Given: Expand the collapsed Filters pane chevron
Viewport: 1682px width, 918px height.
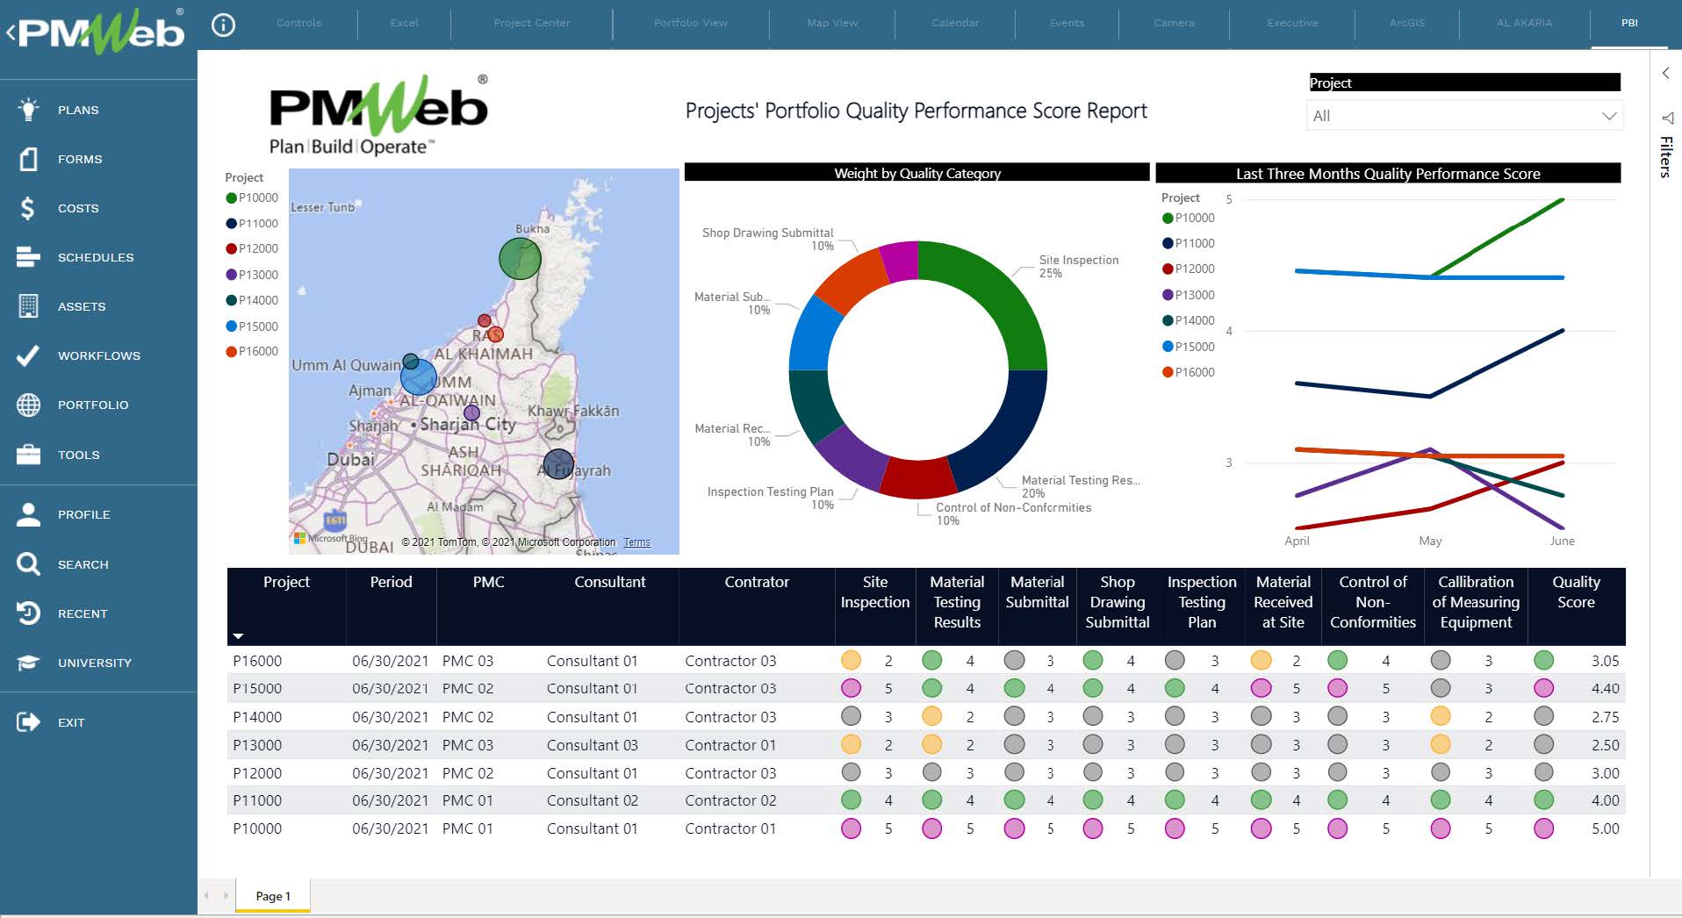Looking at the screenshot, I should tap(1665, 74).
